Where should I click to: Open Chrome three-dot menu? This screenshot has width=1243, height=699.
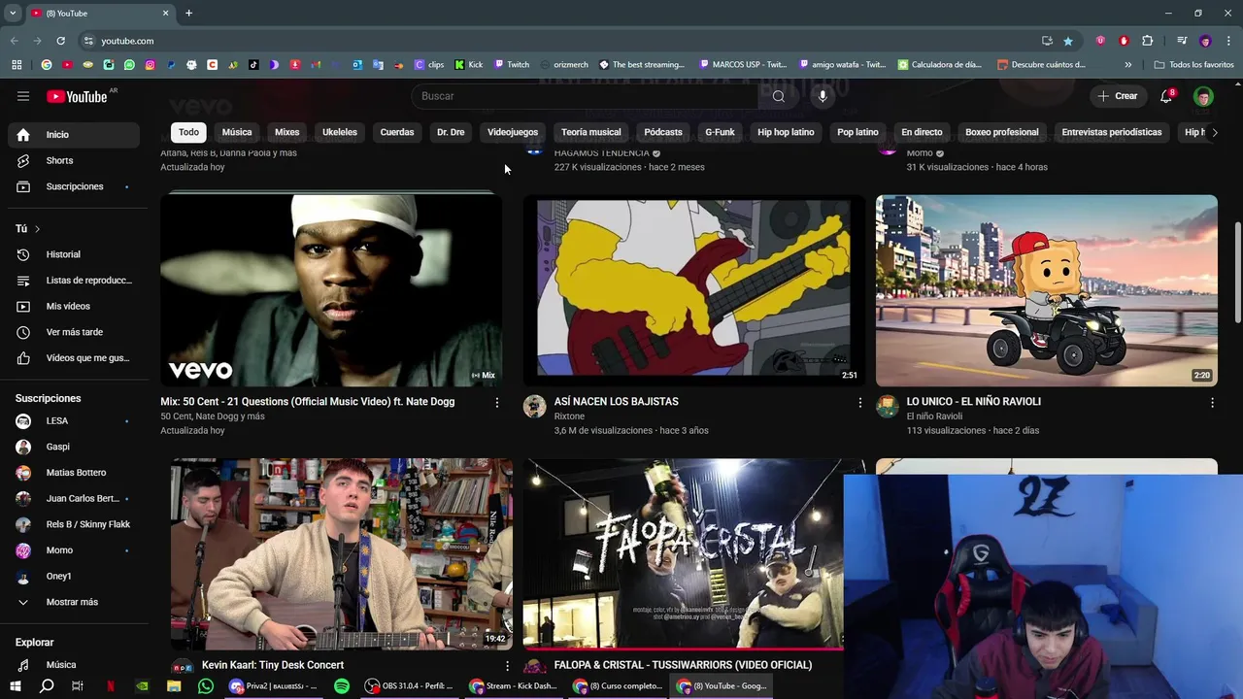point(1226,41)
